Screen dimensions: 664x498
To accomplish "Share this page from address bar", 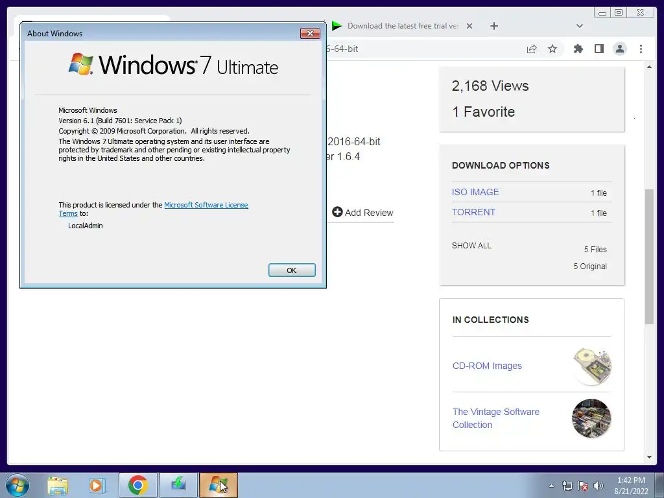I will click(532, 49).
